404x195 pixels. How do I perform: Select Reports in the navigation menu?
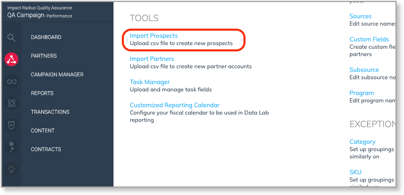pos(42,93)
